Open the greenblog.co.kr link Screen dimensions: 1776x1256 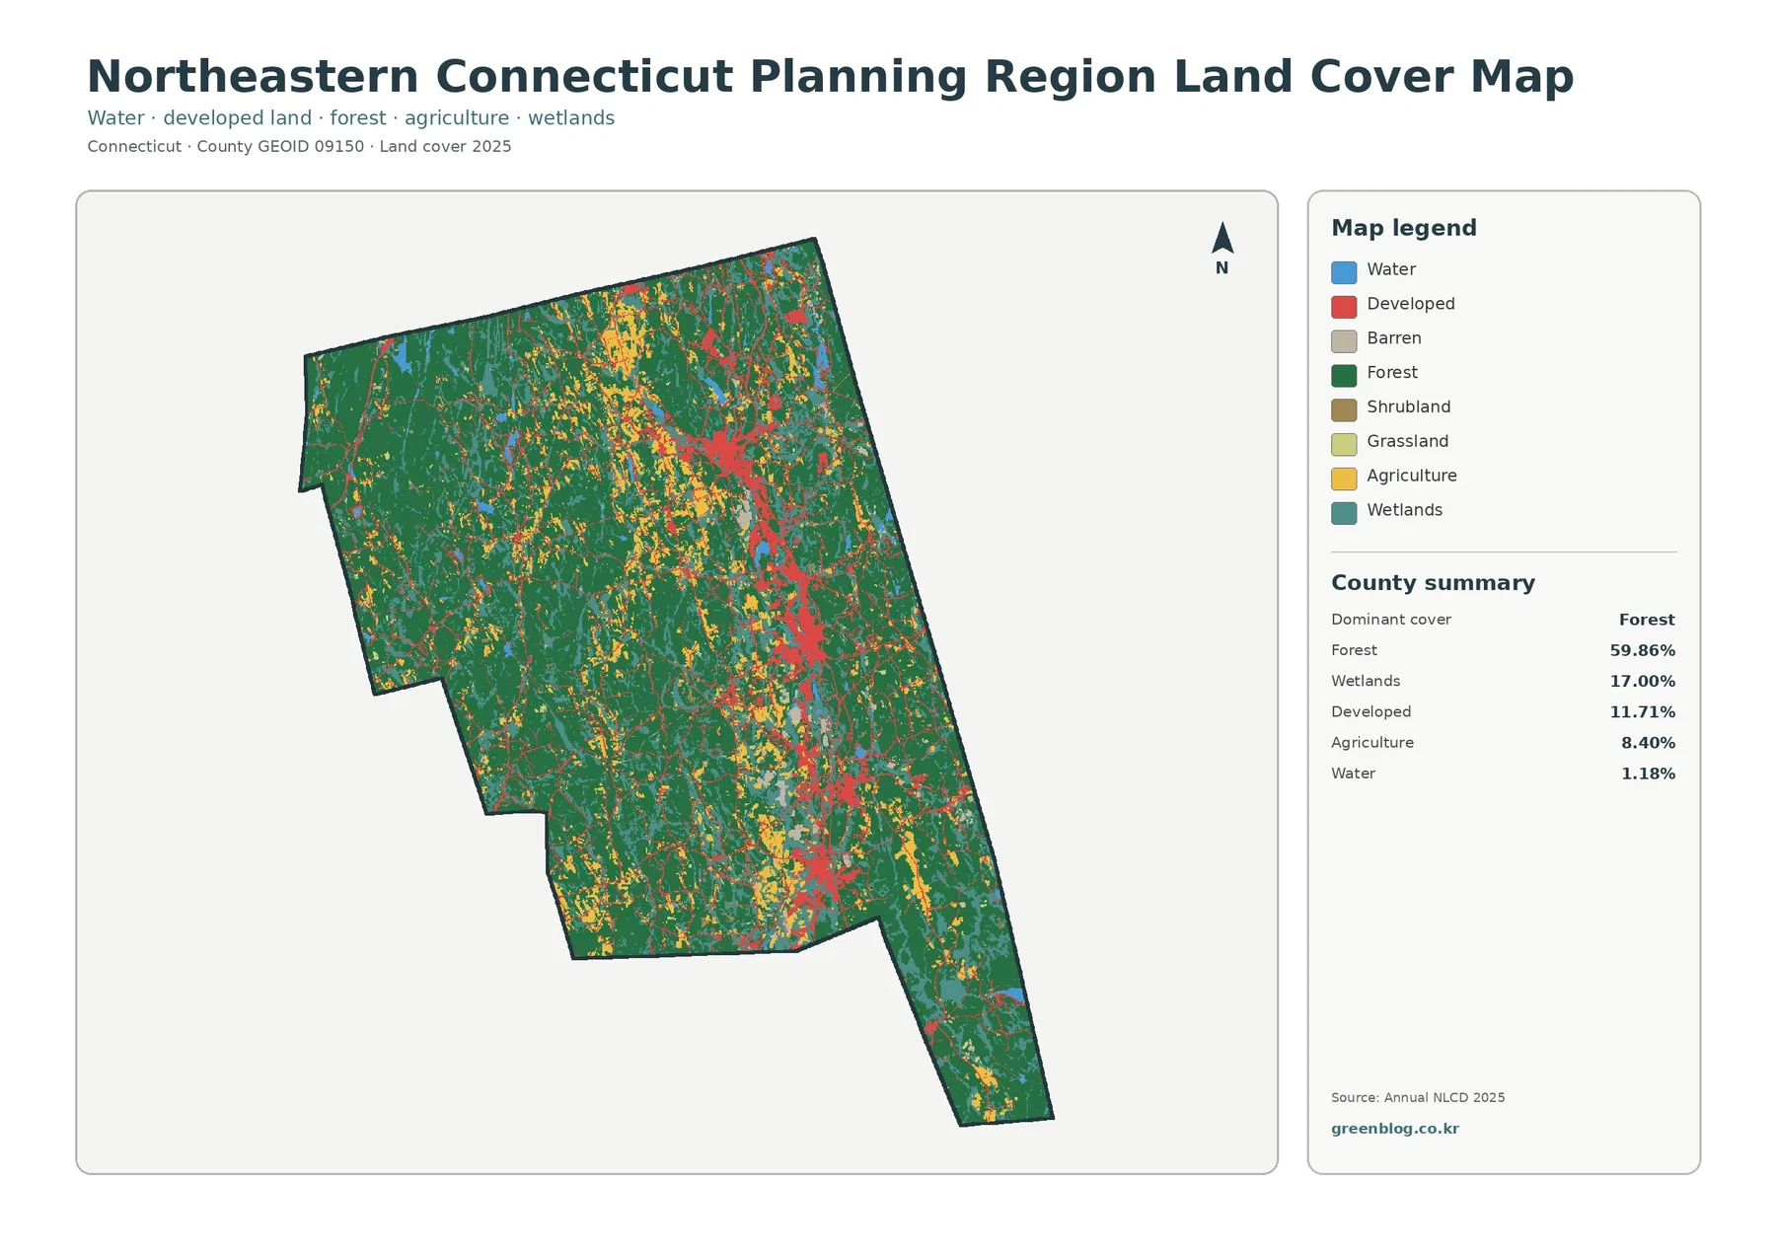[x=1394, y=1129]
